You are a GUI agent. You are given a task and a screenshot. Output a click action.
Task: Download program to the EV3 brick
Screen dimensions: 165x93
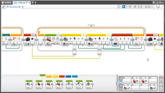point(161,81)
